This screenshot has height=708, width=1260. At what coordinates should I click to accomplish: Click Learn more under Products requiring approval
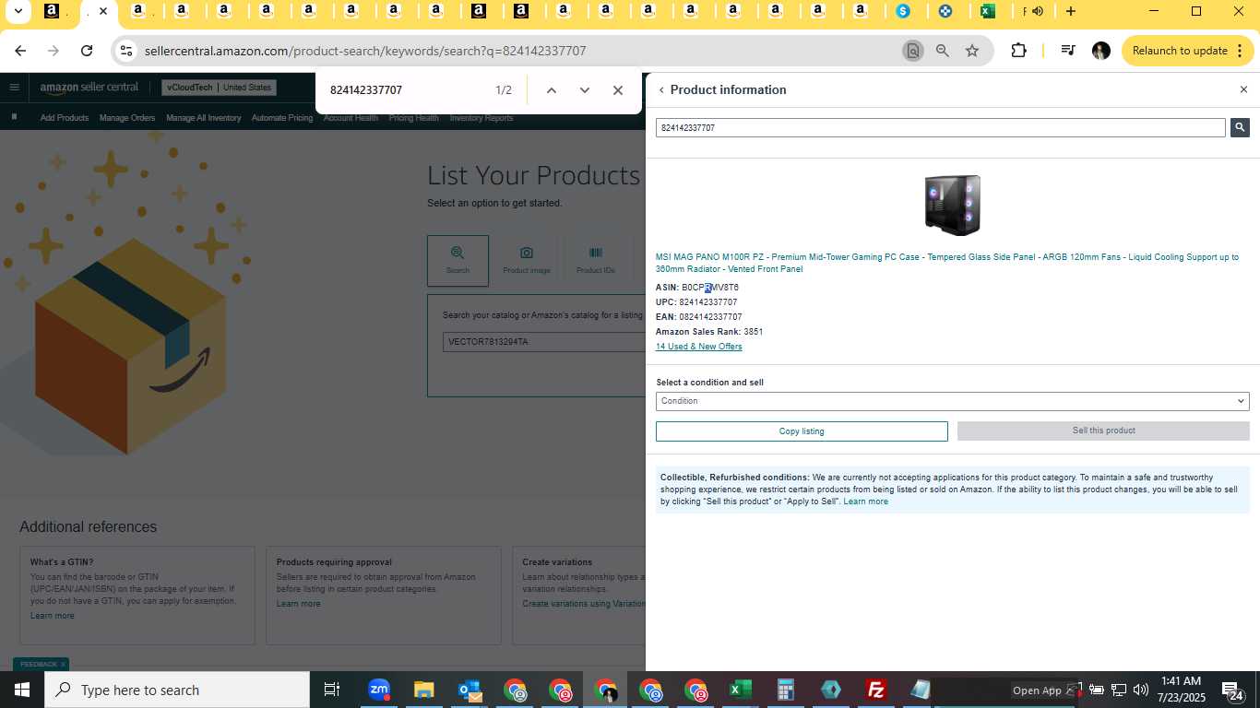299,604
